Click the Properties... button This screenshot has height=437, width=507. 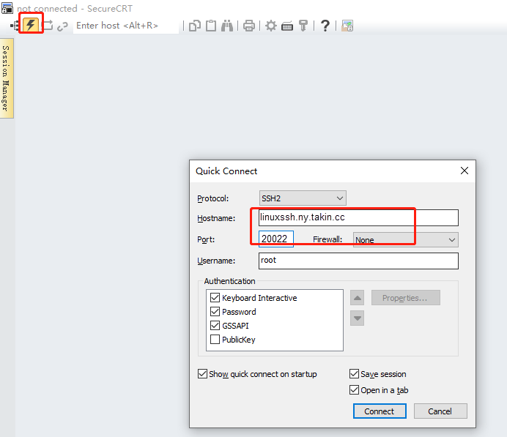coord(405,297)
